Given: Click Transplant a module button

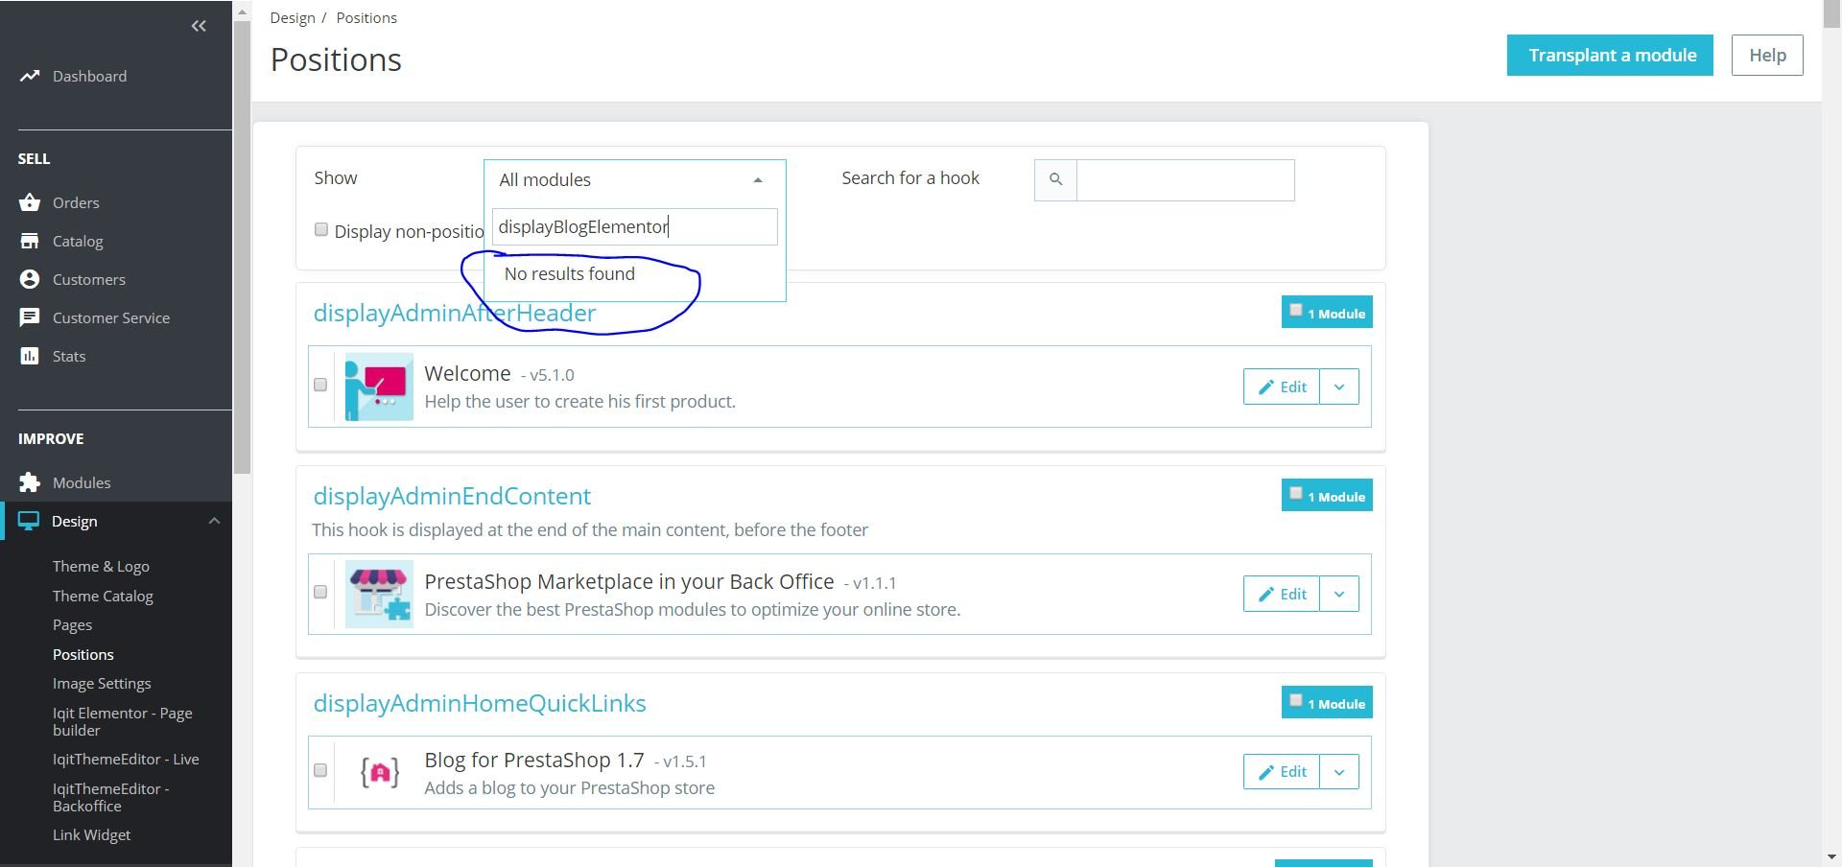Looking at the screenshot, I should coord(1610,55).
